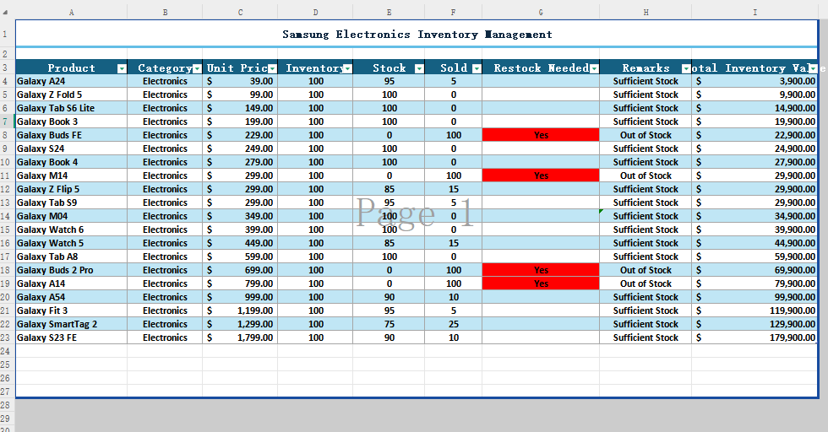Select the Galaxy A14 cell
This screenshot has height=432, width=828.
(x=71, y=283)
